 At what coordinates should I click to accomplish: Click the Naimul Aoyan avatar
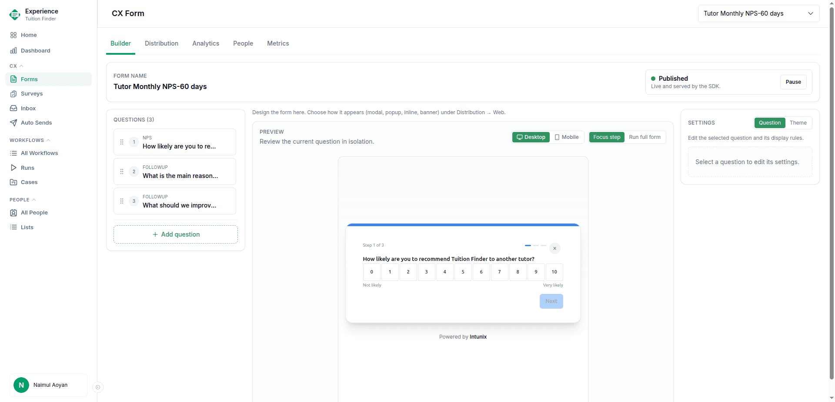point(21,385)
